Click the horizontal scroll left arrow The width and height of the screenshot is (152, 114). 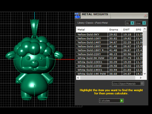click(78, 78)
